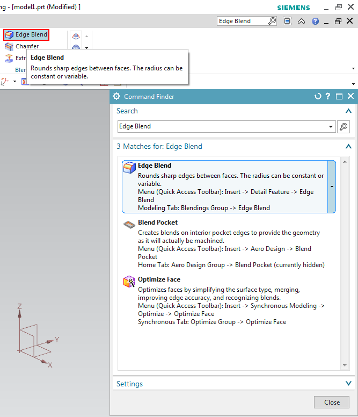
Task: Collapse the 3 Matches results section
Action: pyautogui.click(x=348, y=147)
